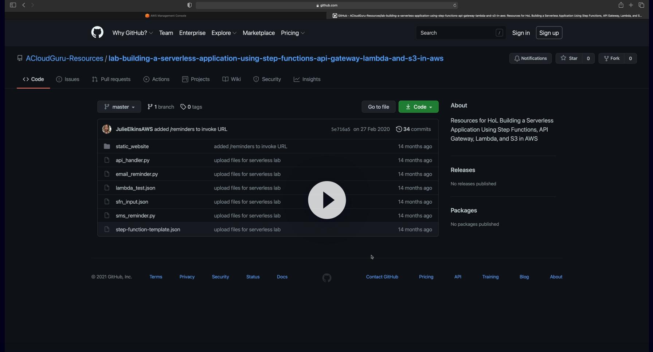This screenshot has height=352, width=653.
Task: Open the Marketplace link in header
Action: 259,33
